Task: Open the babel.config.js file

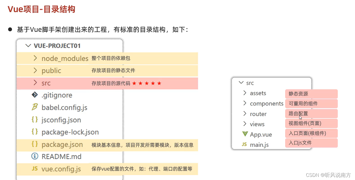Action: [64, 107]
